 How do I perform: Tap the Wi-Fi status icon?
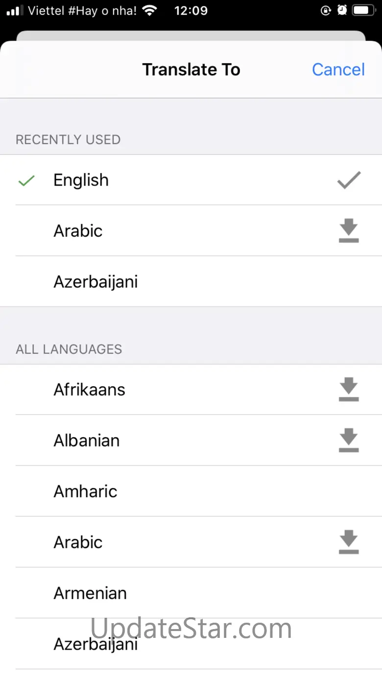150,10
